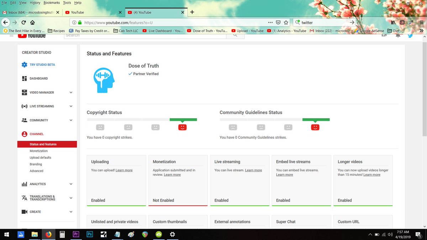Expand the Video Manager section
Image resolution: width=427 pixels, height=240 pixels.
pos(71,92)
